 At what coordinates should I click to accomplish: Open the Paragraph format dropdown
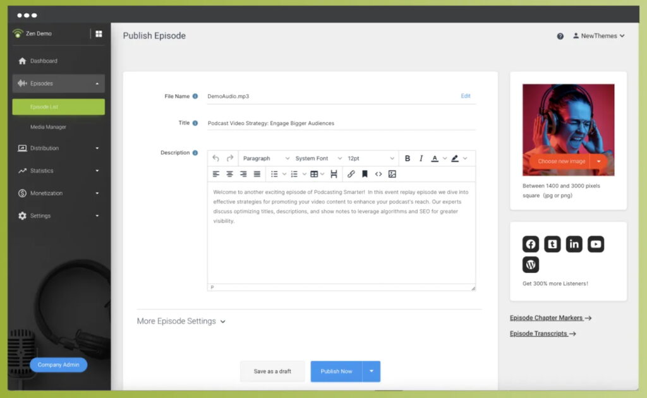(266, 159)
